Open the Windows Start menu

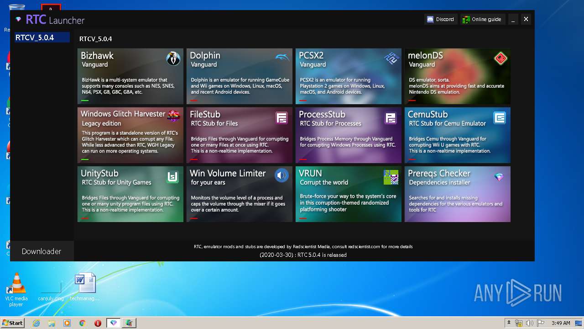click(x=12, y=323)
